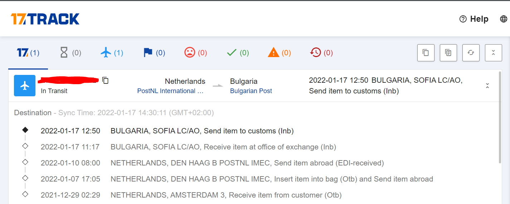
Task: Select the 17 all-packages tab
Action: pos(28,53)
